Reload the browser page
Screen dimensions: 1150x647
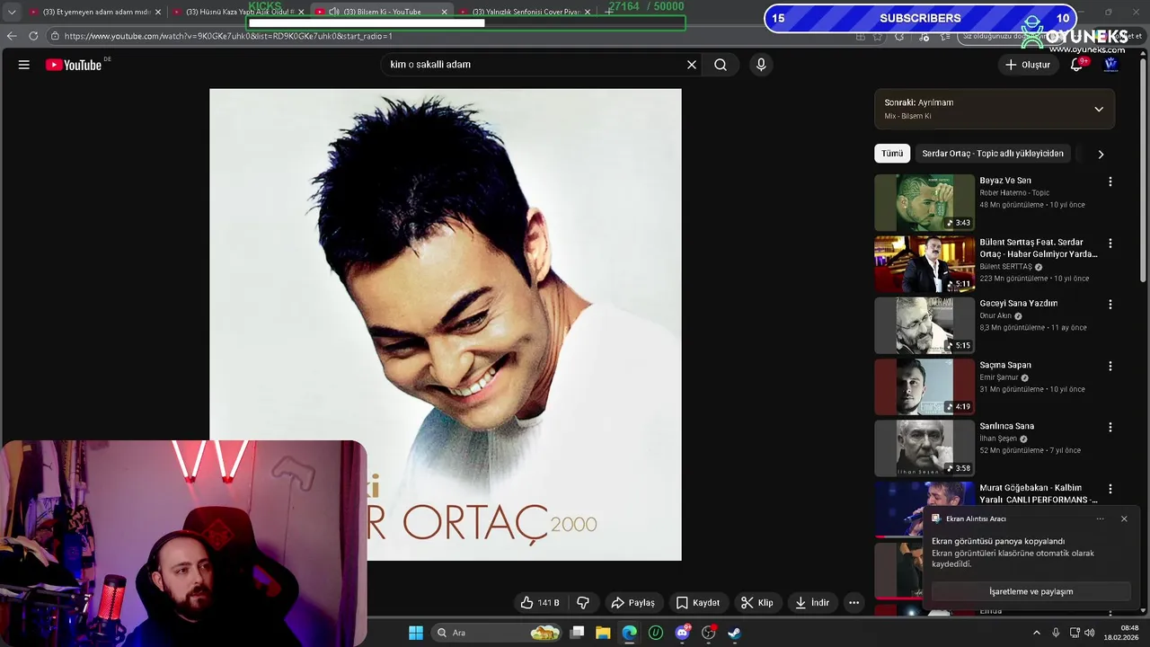tap(33, 36)
